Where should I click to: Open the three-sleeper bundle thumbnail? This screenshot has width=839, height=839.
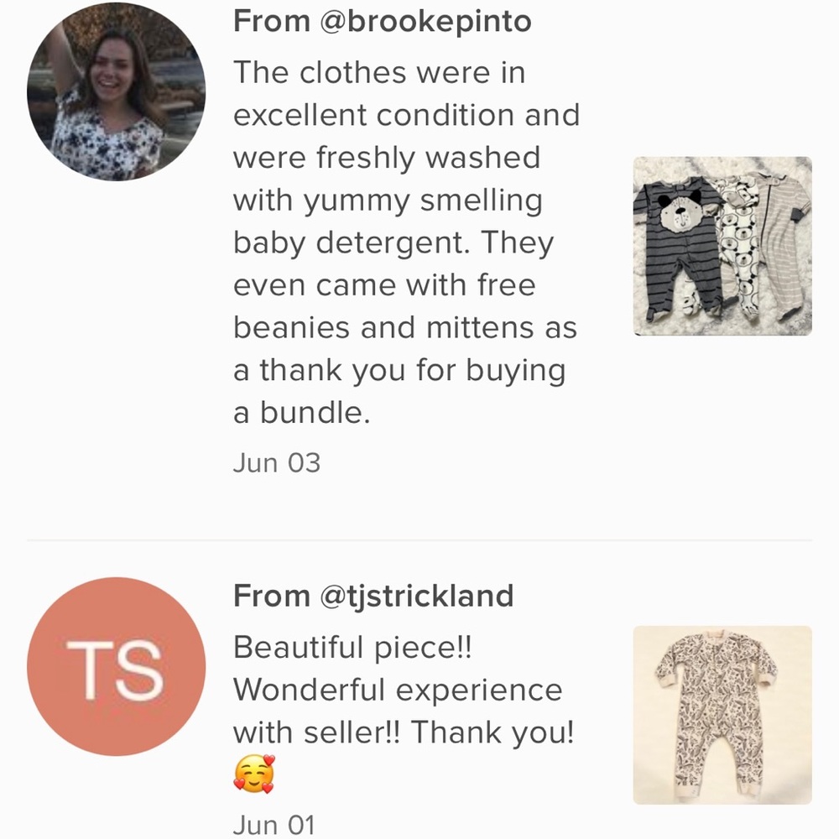pyautogui.click(x=722, y=246)
